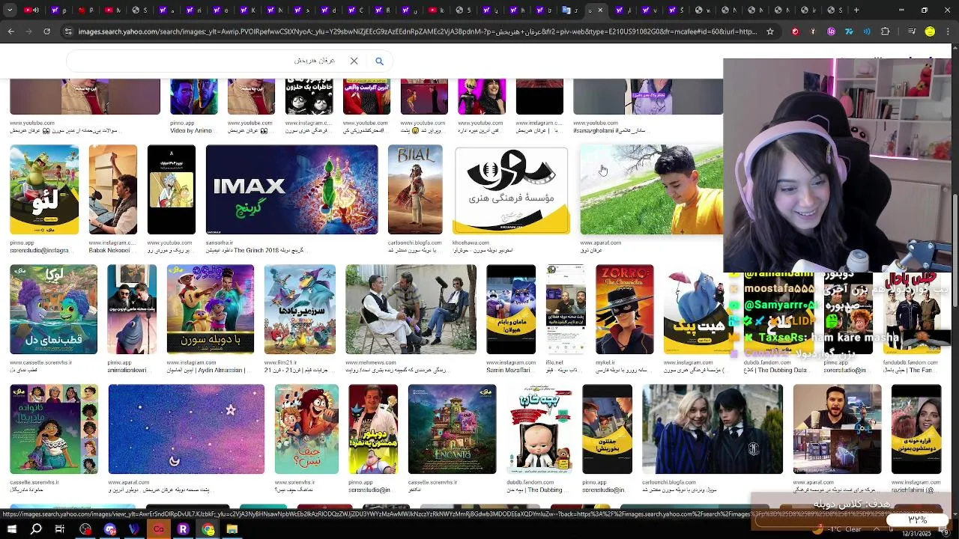Open the blue fish character image

pyautogui.click(x=132, y=309)
